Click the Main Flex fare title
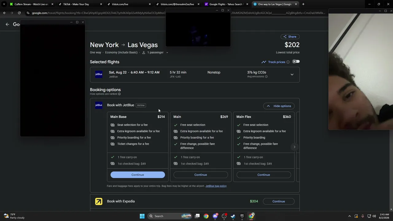 click(x=244, y=117)
